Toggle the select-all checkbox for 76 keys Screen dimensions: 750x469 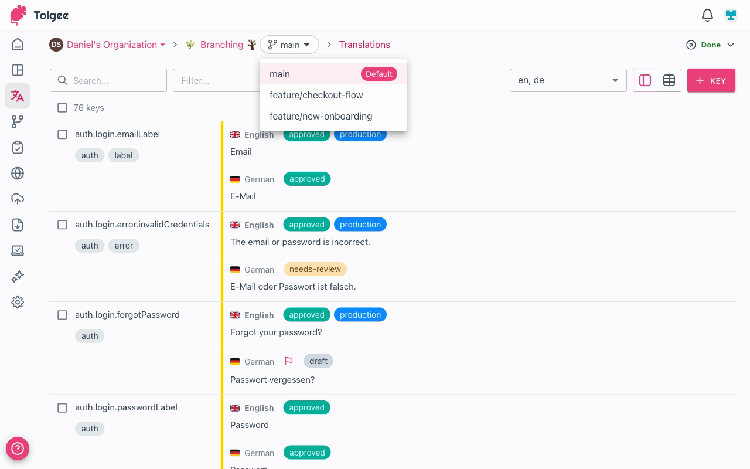(62, 108)
